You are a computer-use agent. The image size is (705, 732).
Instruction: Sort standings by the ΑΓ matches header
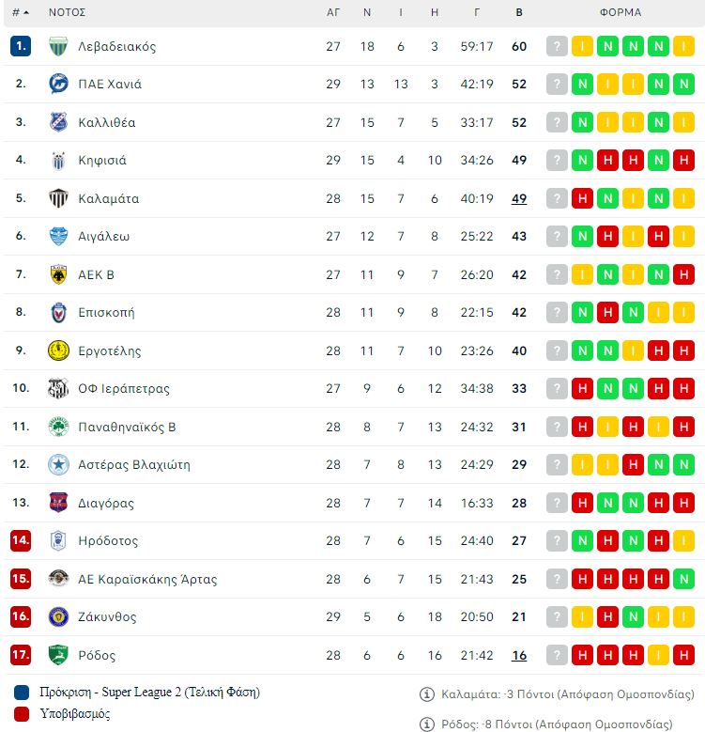[333, 12]
